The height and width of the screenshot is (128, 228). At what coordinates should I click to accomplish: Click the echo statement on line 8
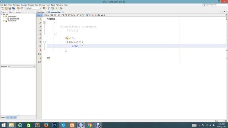[78, 46]
